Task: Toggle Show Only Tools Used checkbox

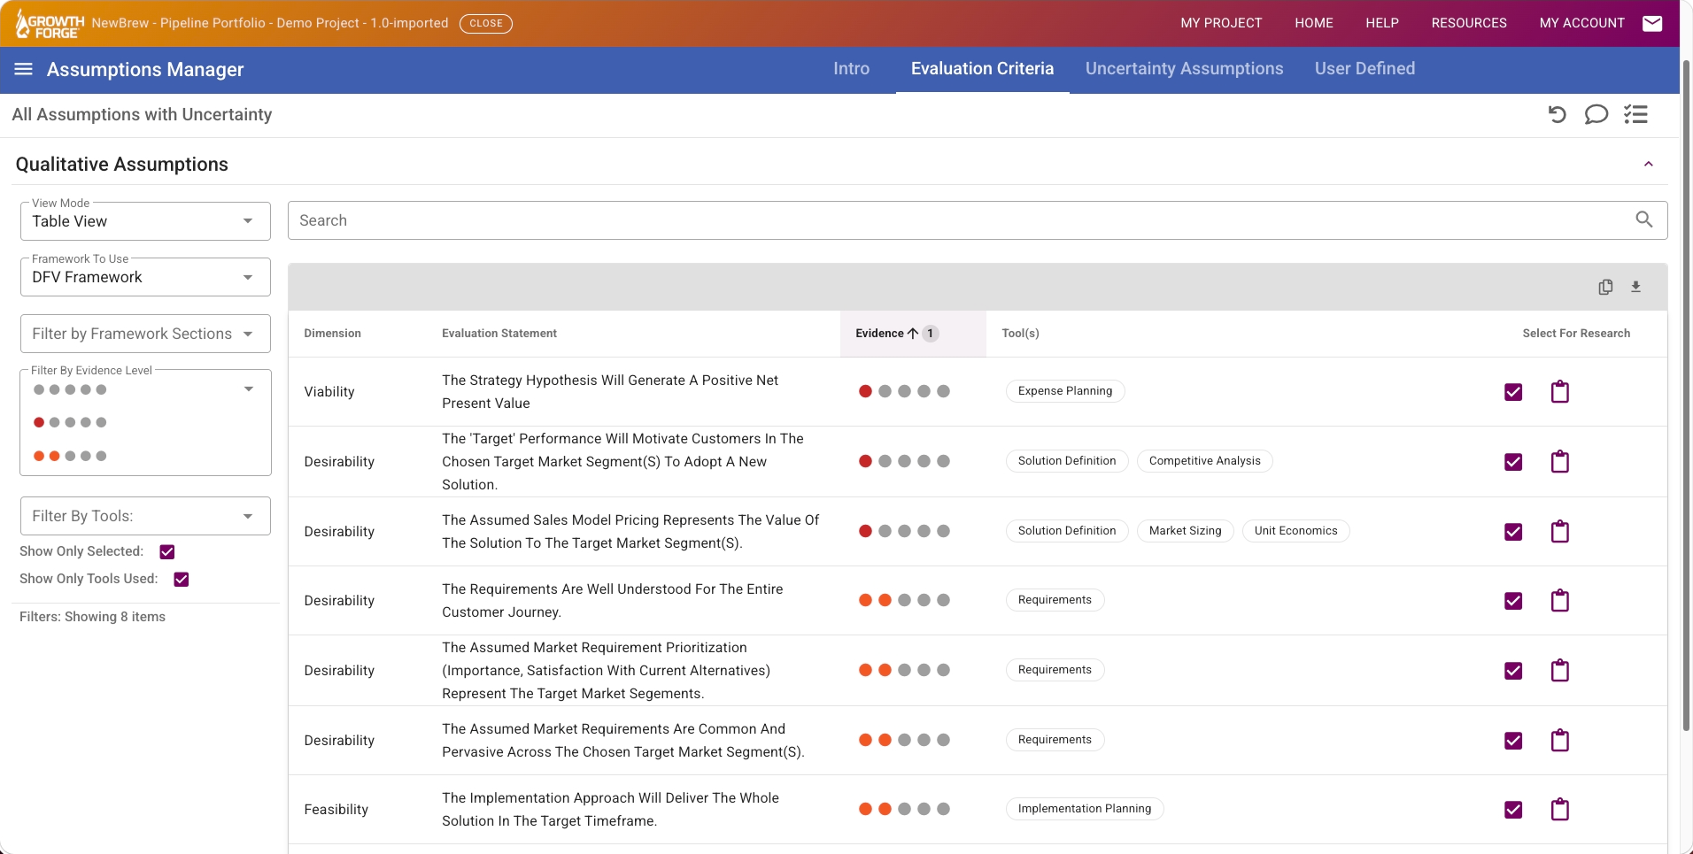Action: tap(181, 579)
